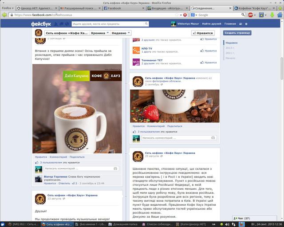Open Віктор Горленко's profile
This screenshot has width=284, height=227.
[55, 176]
